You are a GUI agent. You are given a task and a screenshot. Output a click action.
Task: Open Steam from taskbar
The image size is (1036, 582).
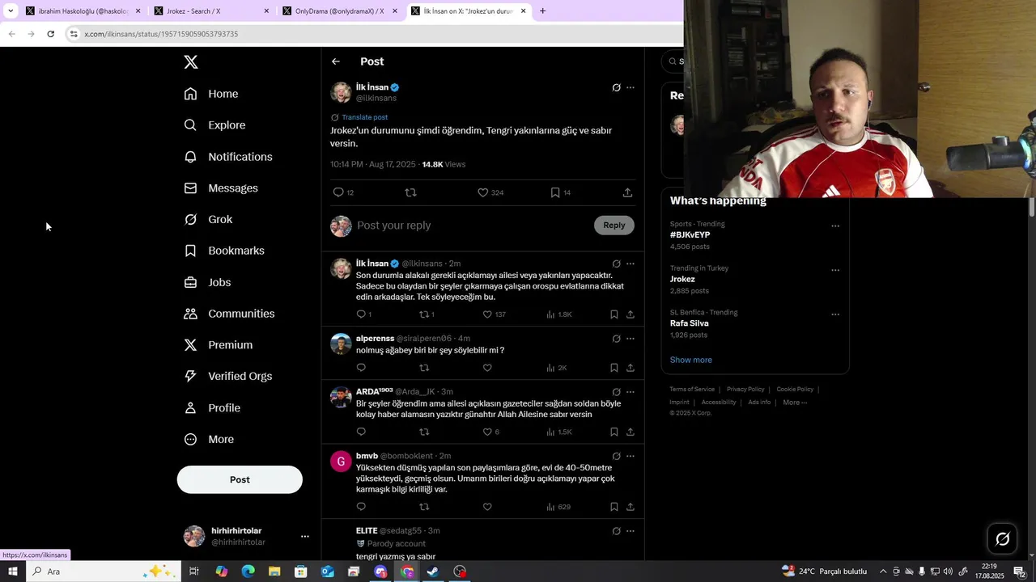point(433,571)
